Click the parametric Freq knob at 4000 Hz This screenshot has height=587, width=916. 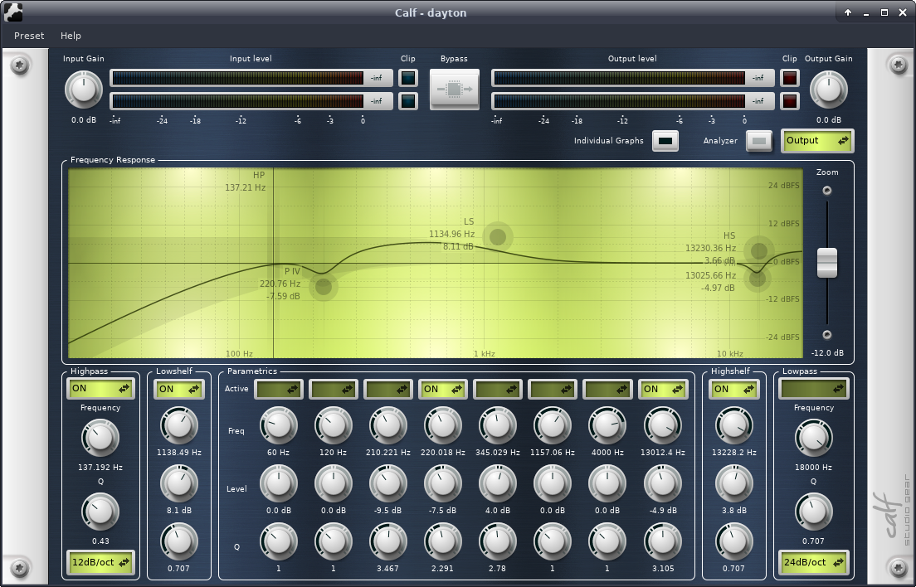(607, 425)
